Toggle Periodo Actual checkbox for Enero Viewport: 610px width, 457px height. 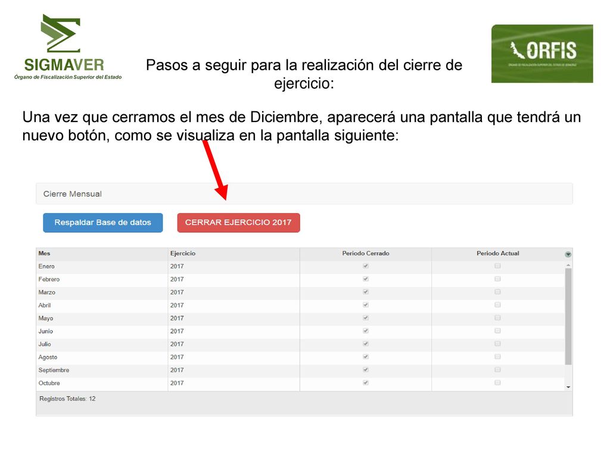point(497,266)
